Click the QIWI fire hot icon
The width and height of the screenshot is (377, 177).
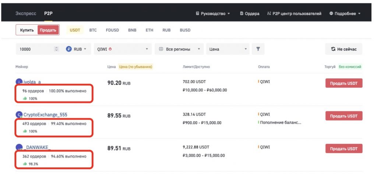tap(110, 49)
